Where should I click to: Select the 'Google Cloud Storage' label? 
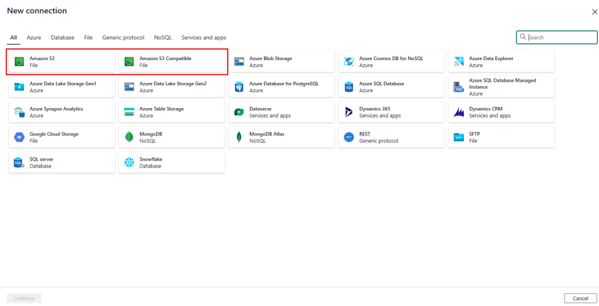[54, 134]
